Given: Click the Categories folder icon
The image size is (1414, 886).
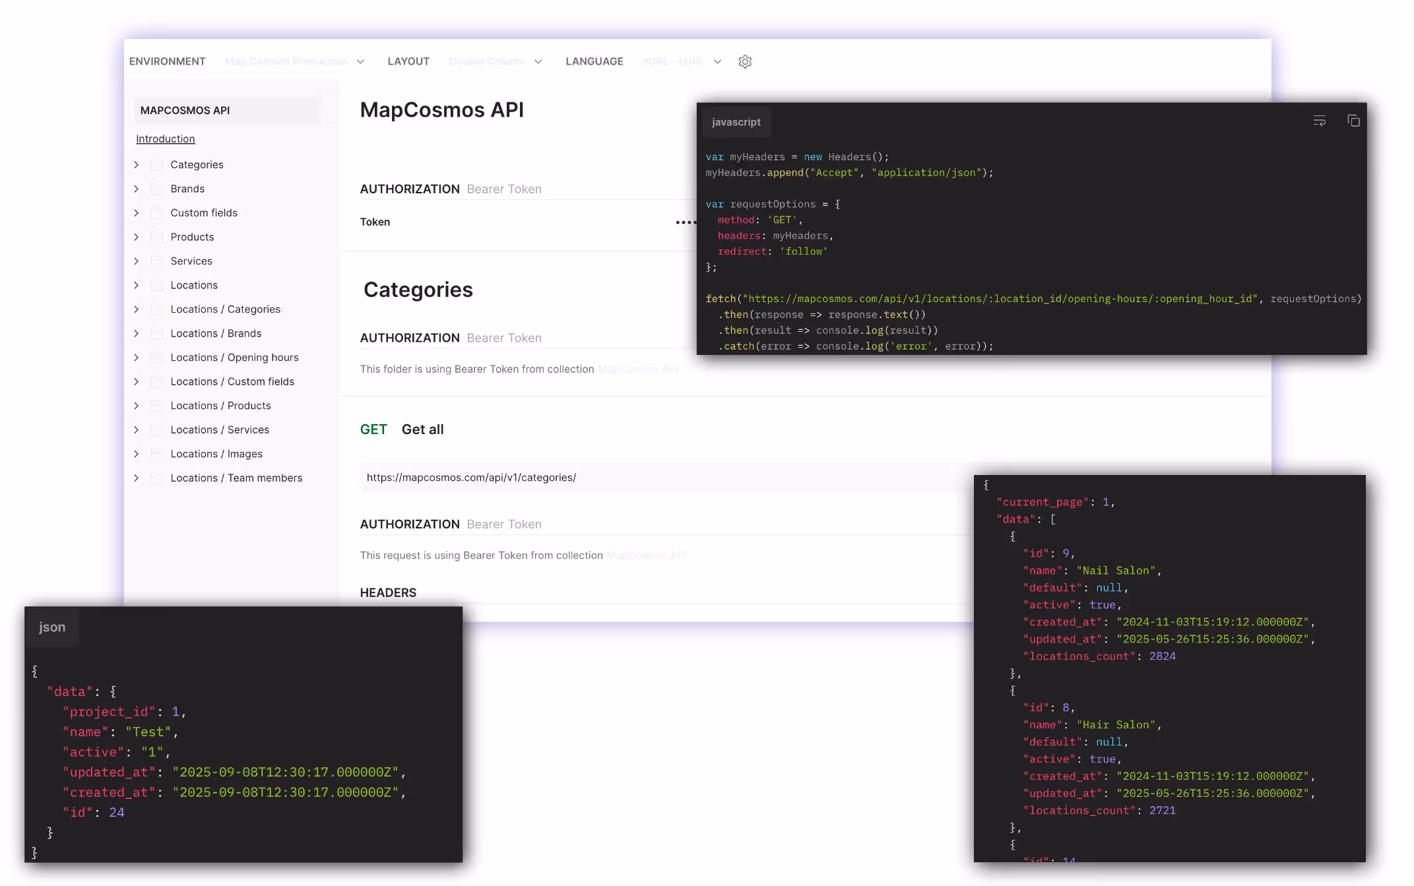Looking at the screenshot, I should point(157,165).
